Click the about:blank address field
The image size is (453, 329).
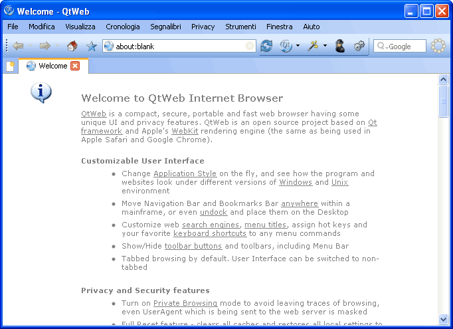179,46
